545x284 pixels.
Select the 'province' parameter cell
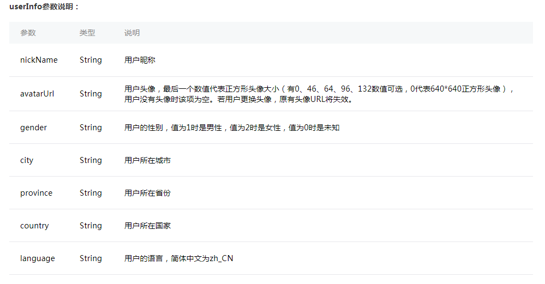click(x=36, y=193)
